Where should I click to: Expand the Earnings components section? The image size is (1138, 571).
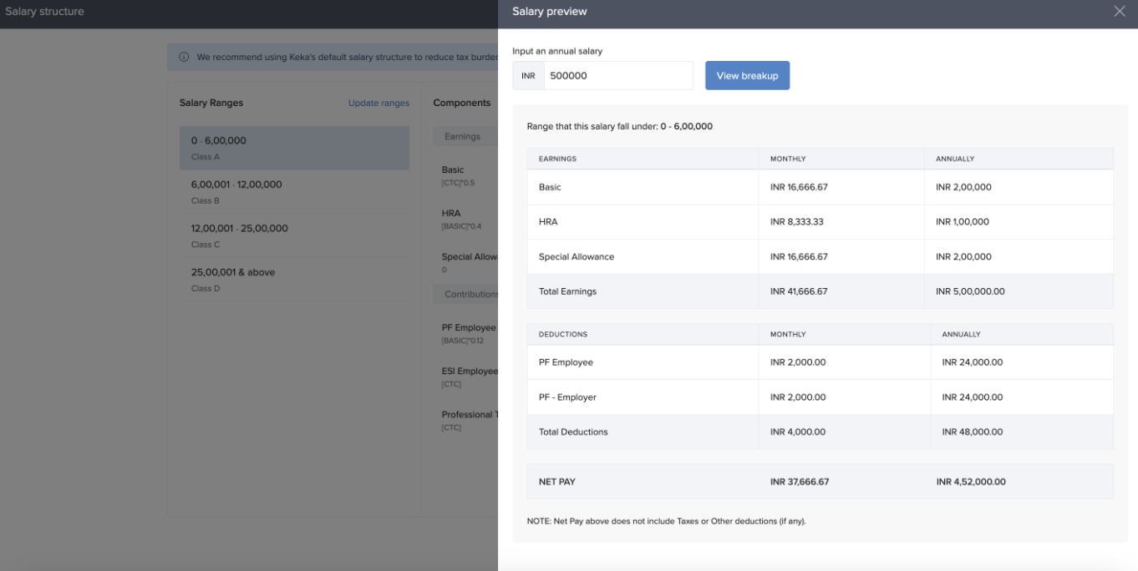(463, 137)
